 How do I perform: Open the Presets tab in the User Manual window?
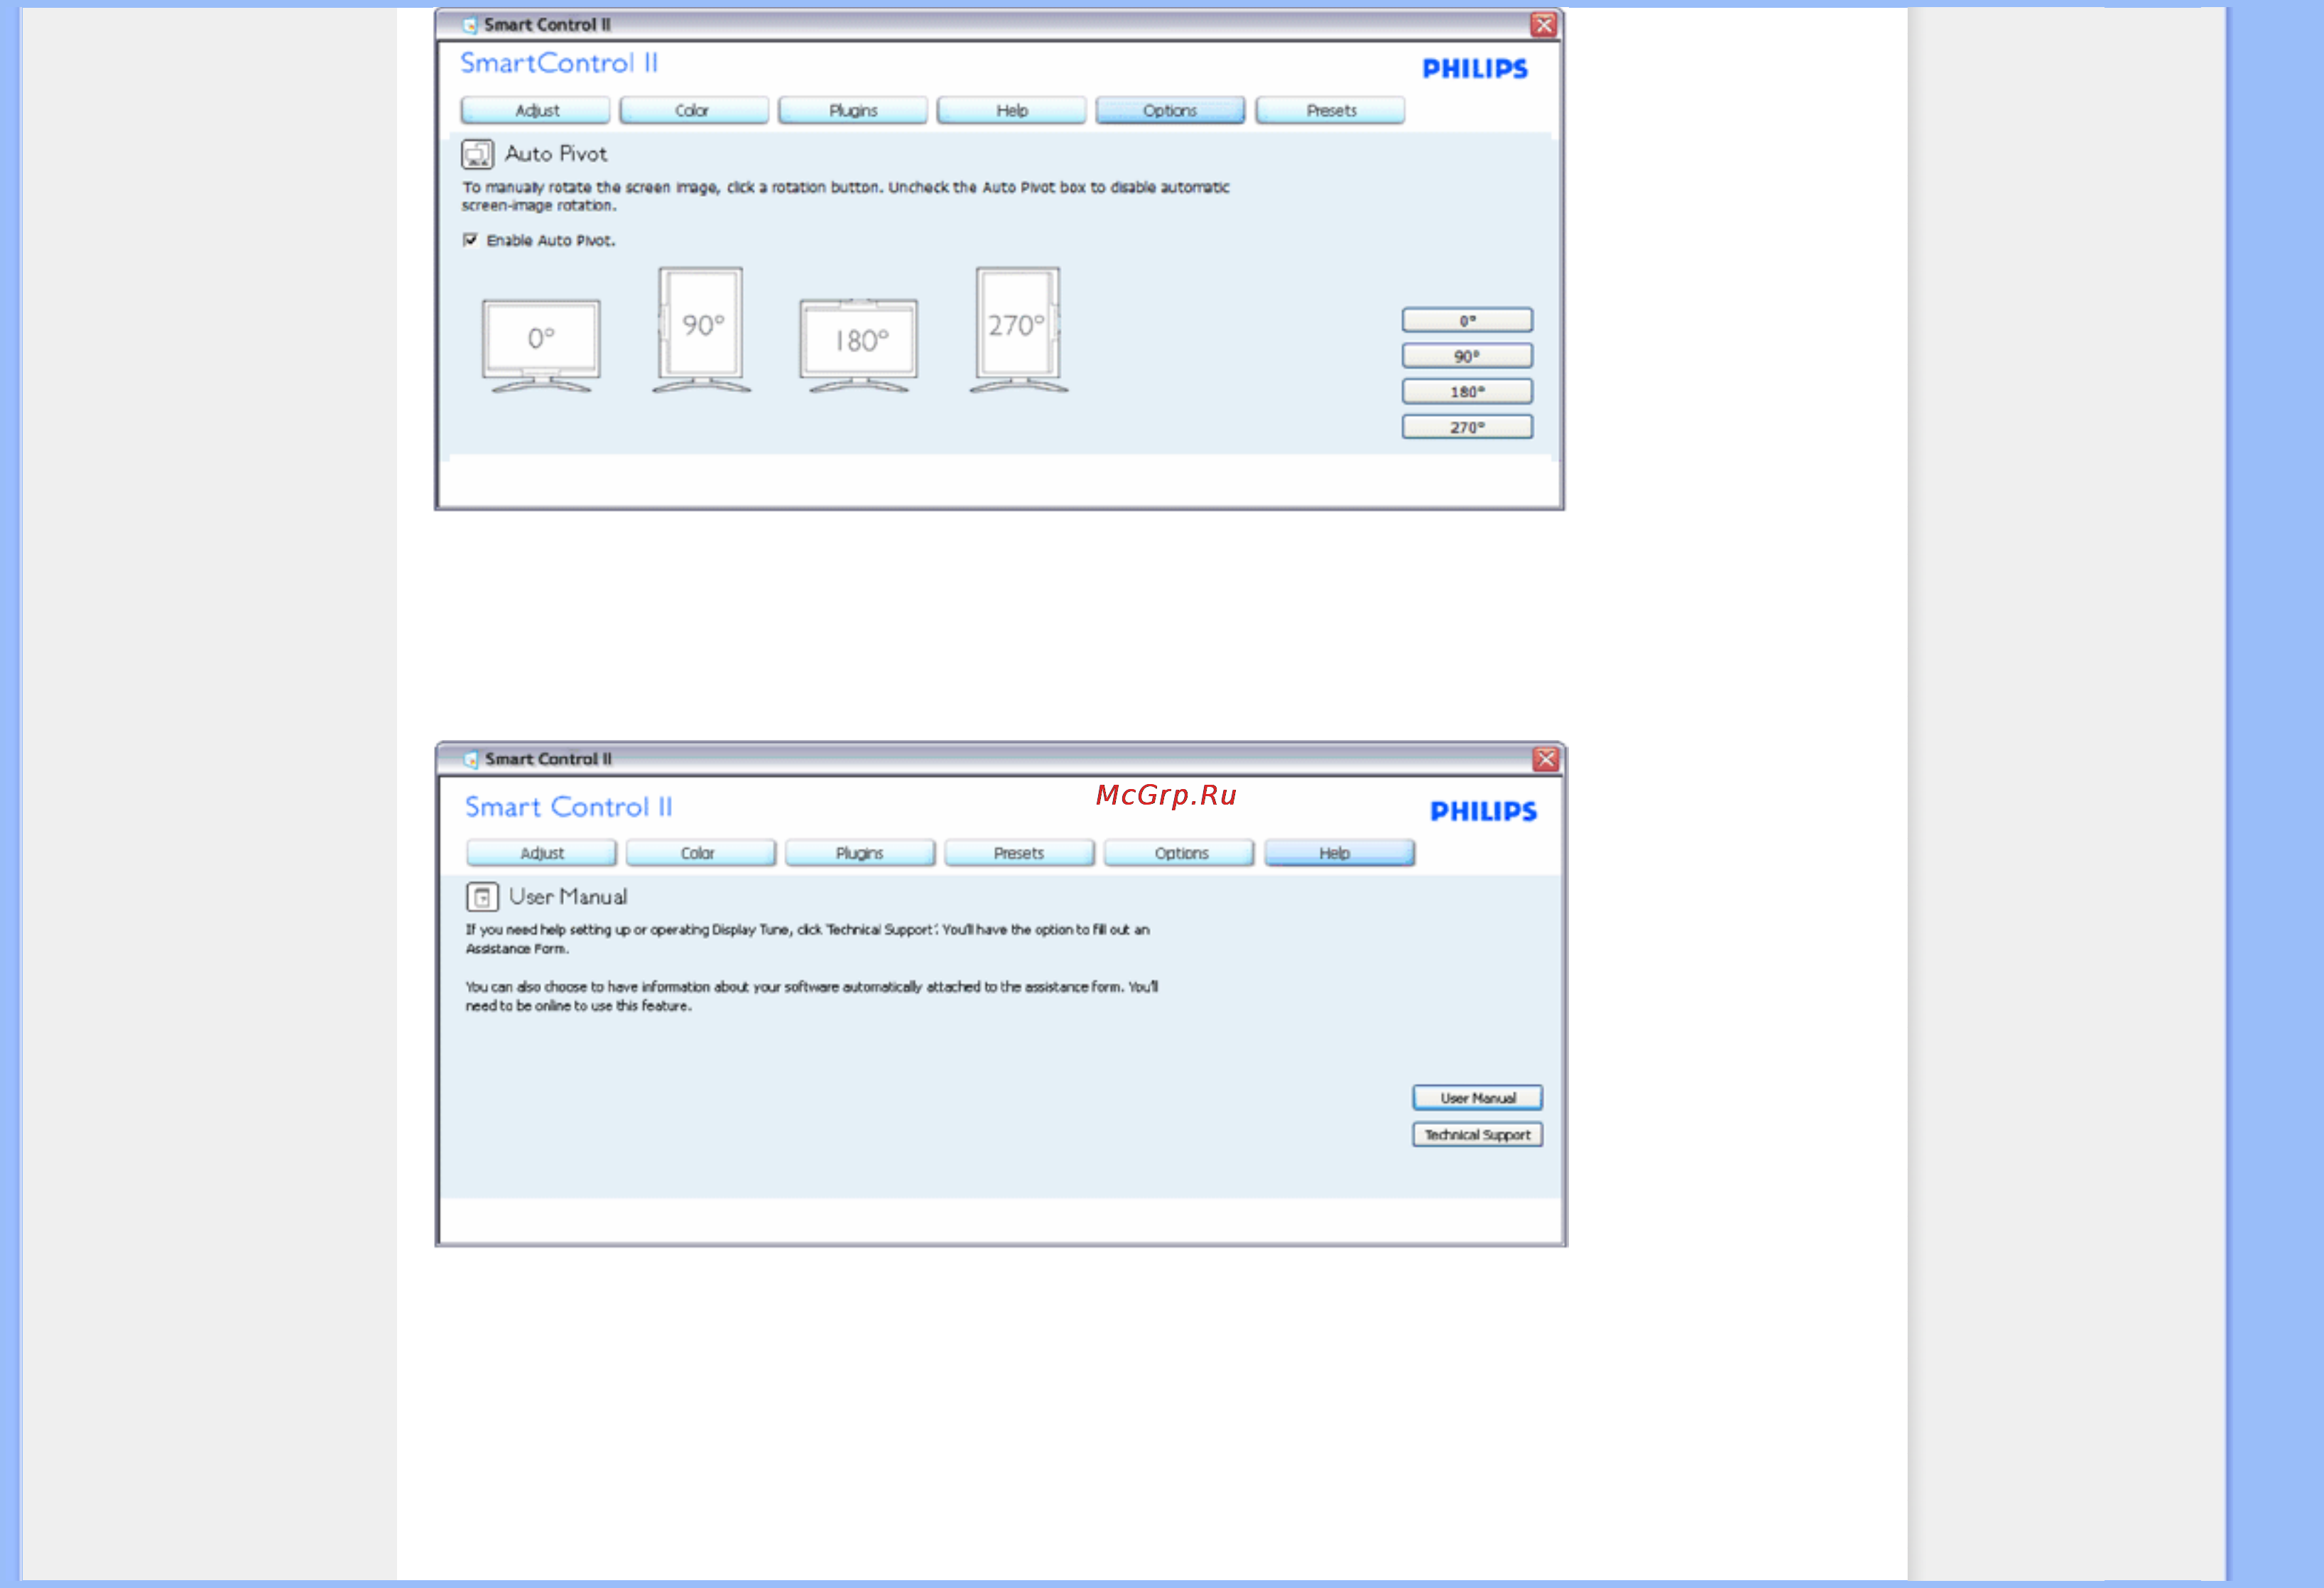(1019, 853)
